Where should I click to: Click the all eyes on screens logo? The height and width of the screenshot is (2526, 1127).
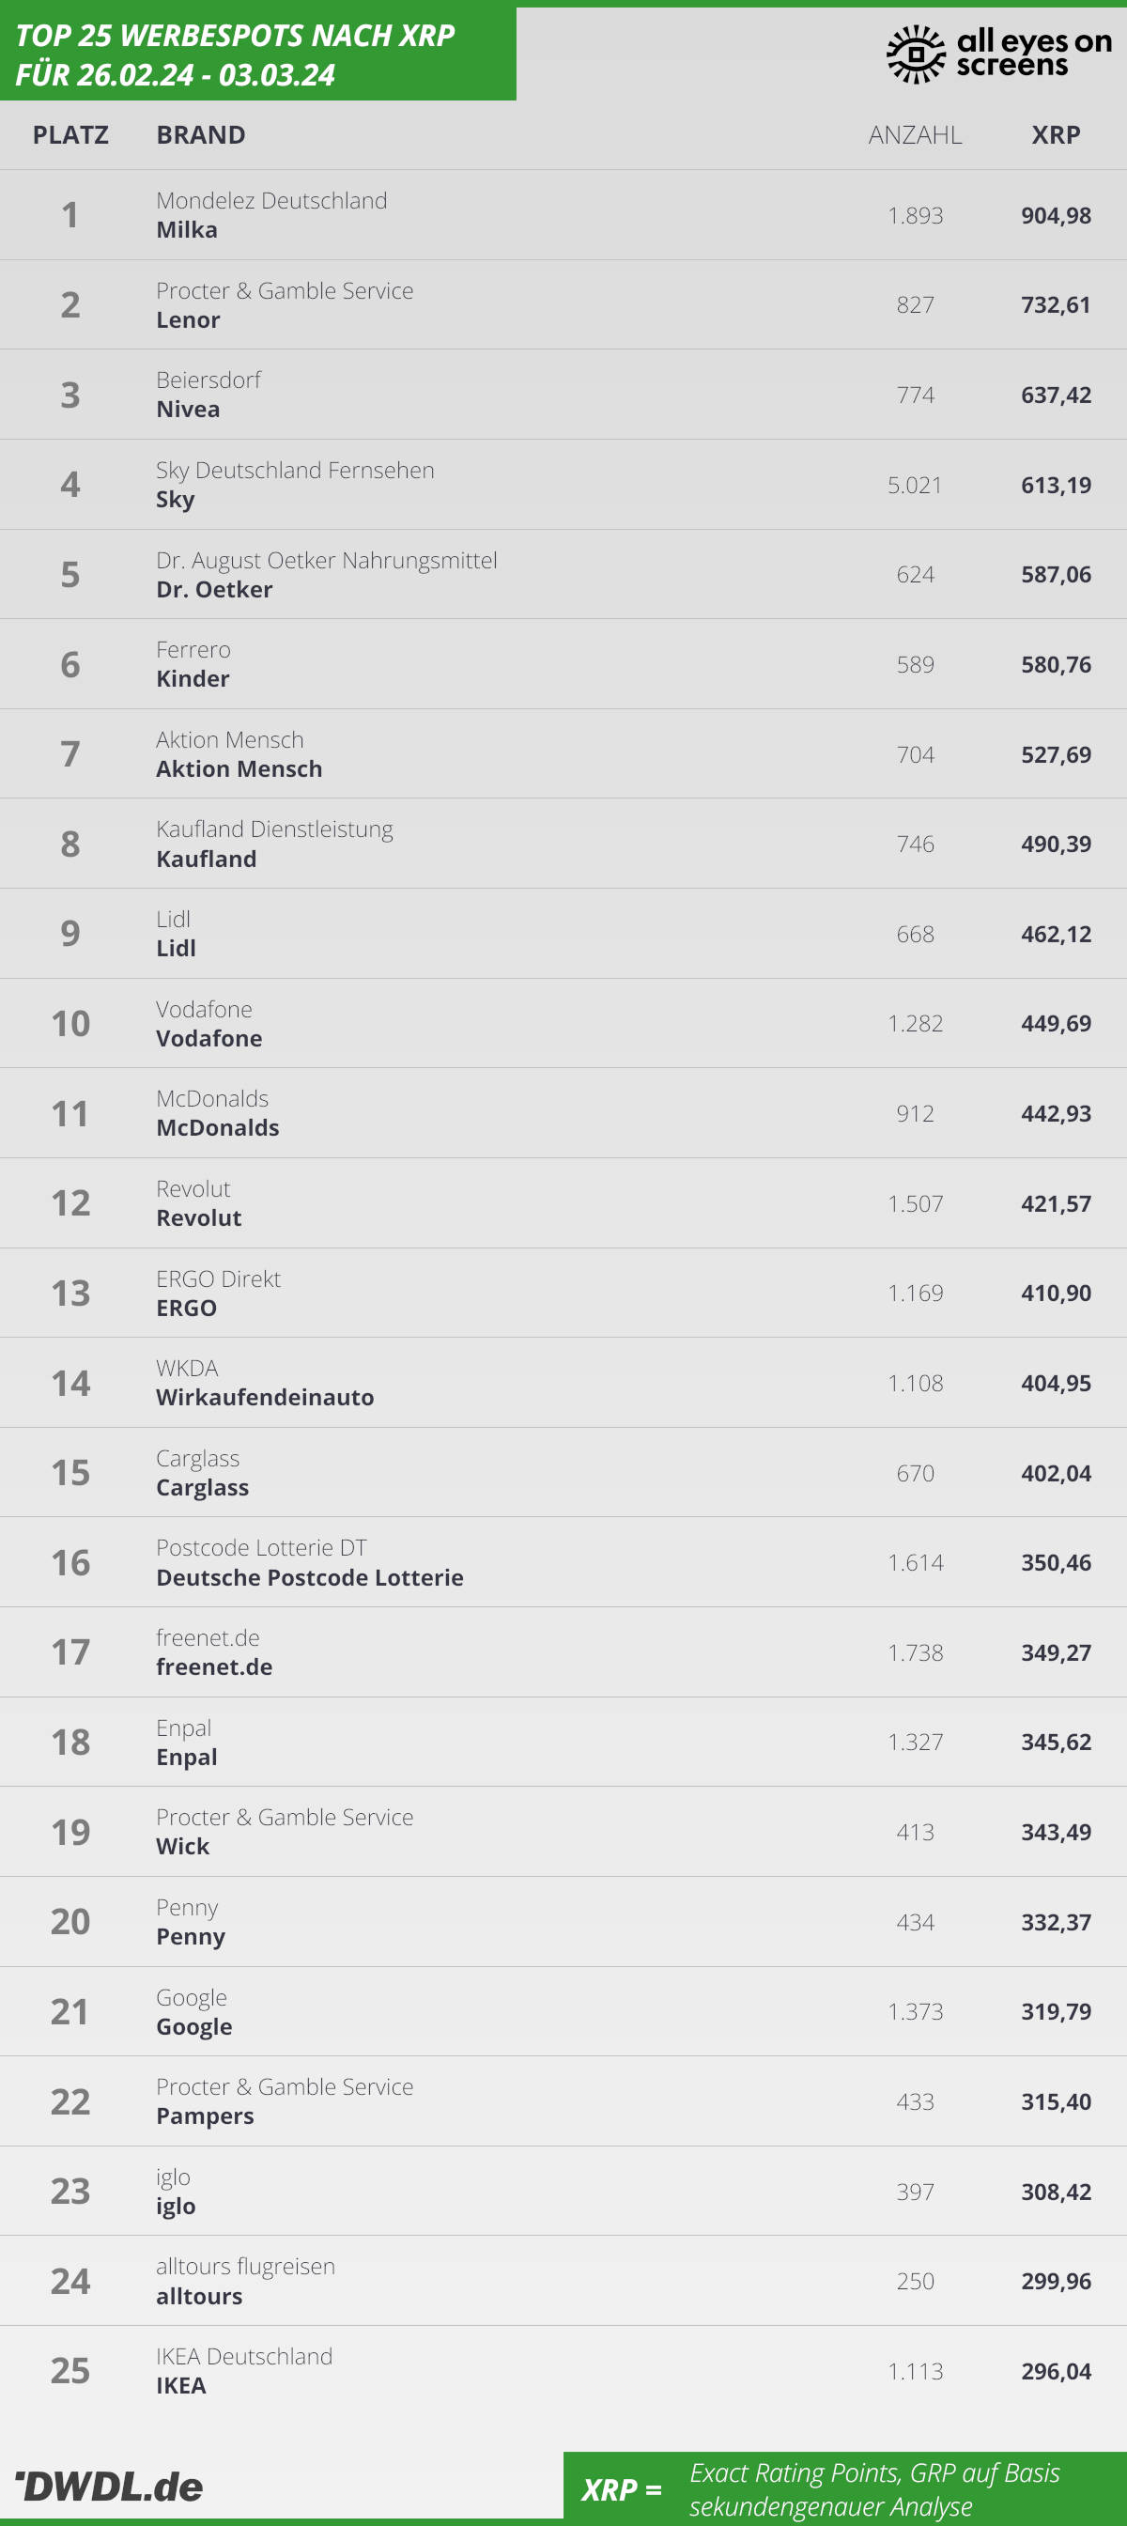click(999, 53)
